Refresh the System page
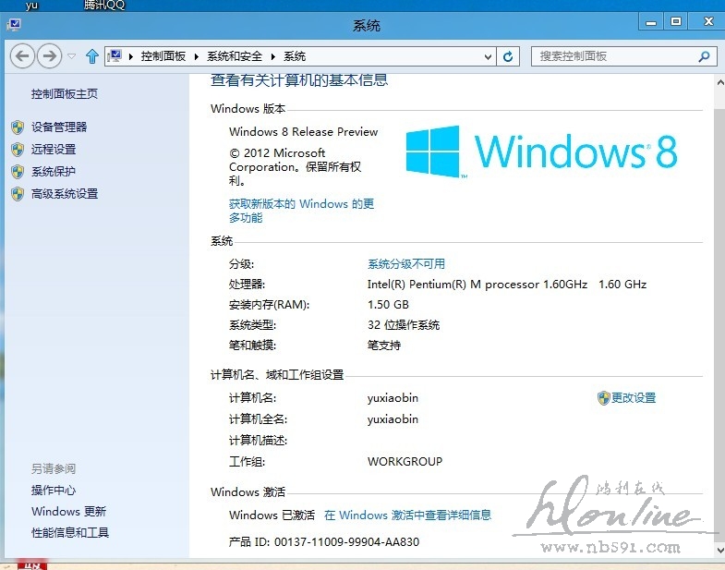Viewport: 725px width, 570px height. 508,56
